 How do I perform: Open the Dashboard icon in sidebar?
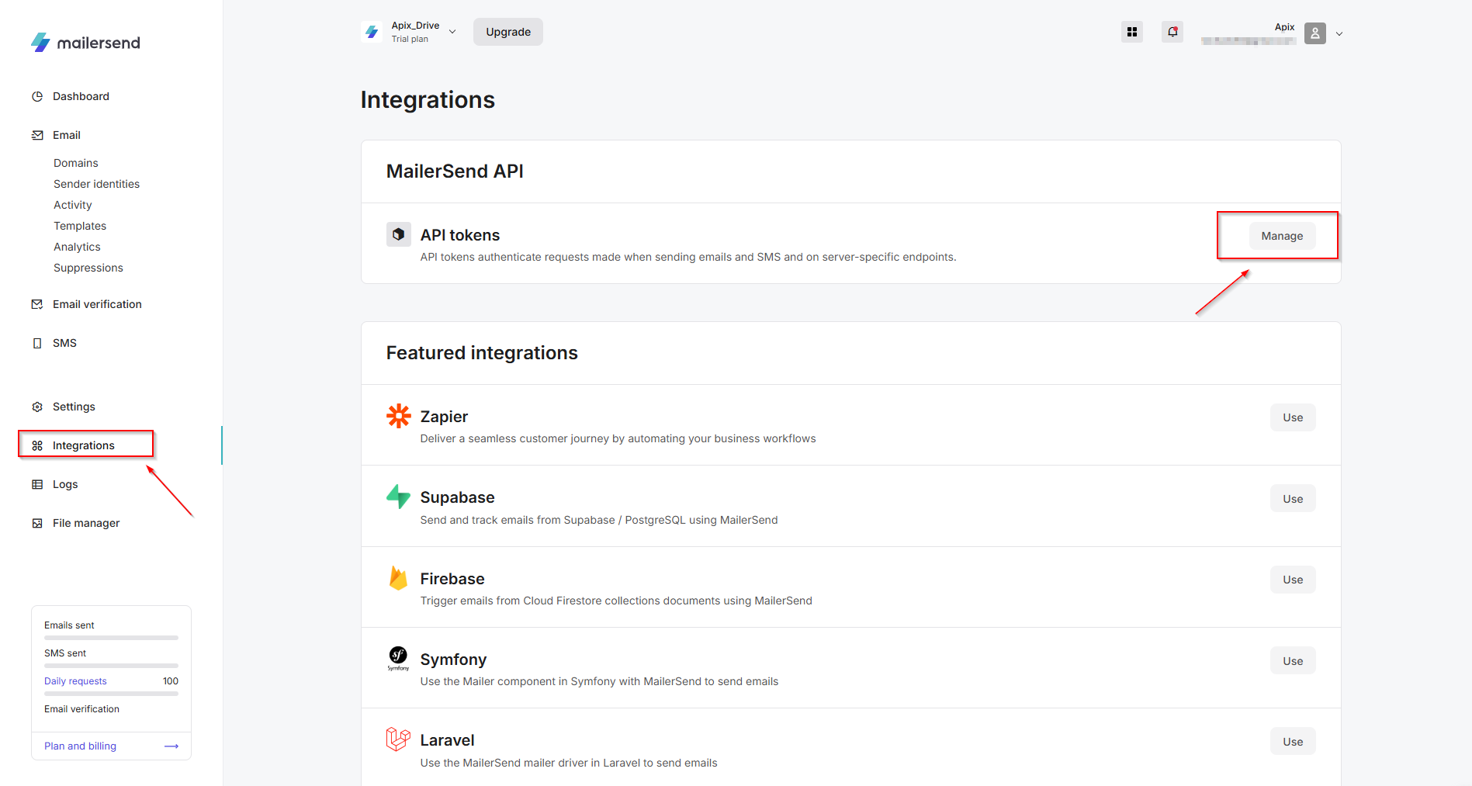click(x=37, y=96)
